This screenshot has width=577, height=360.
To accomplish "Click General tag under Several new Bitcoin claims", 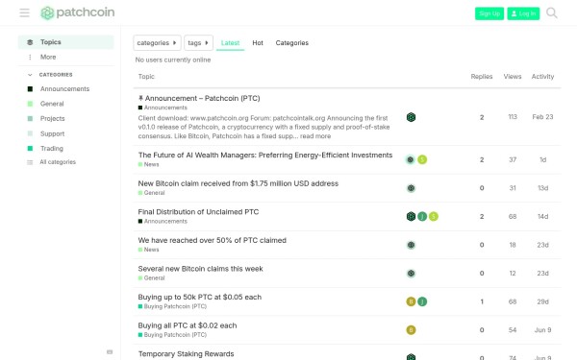I will [152, 278].
